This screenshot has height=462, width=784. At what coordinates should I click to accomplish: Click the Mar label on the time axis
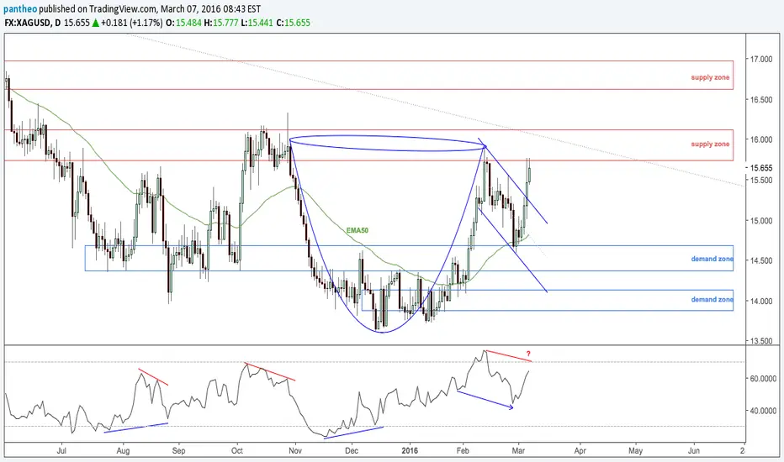pos(518,450)
